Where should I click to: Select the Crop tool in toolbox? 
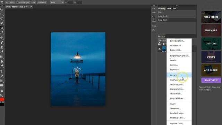click(2, 28)
